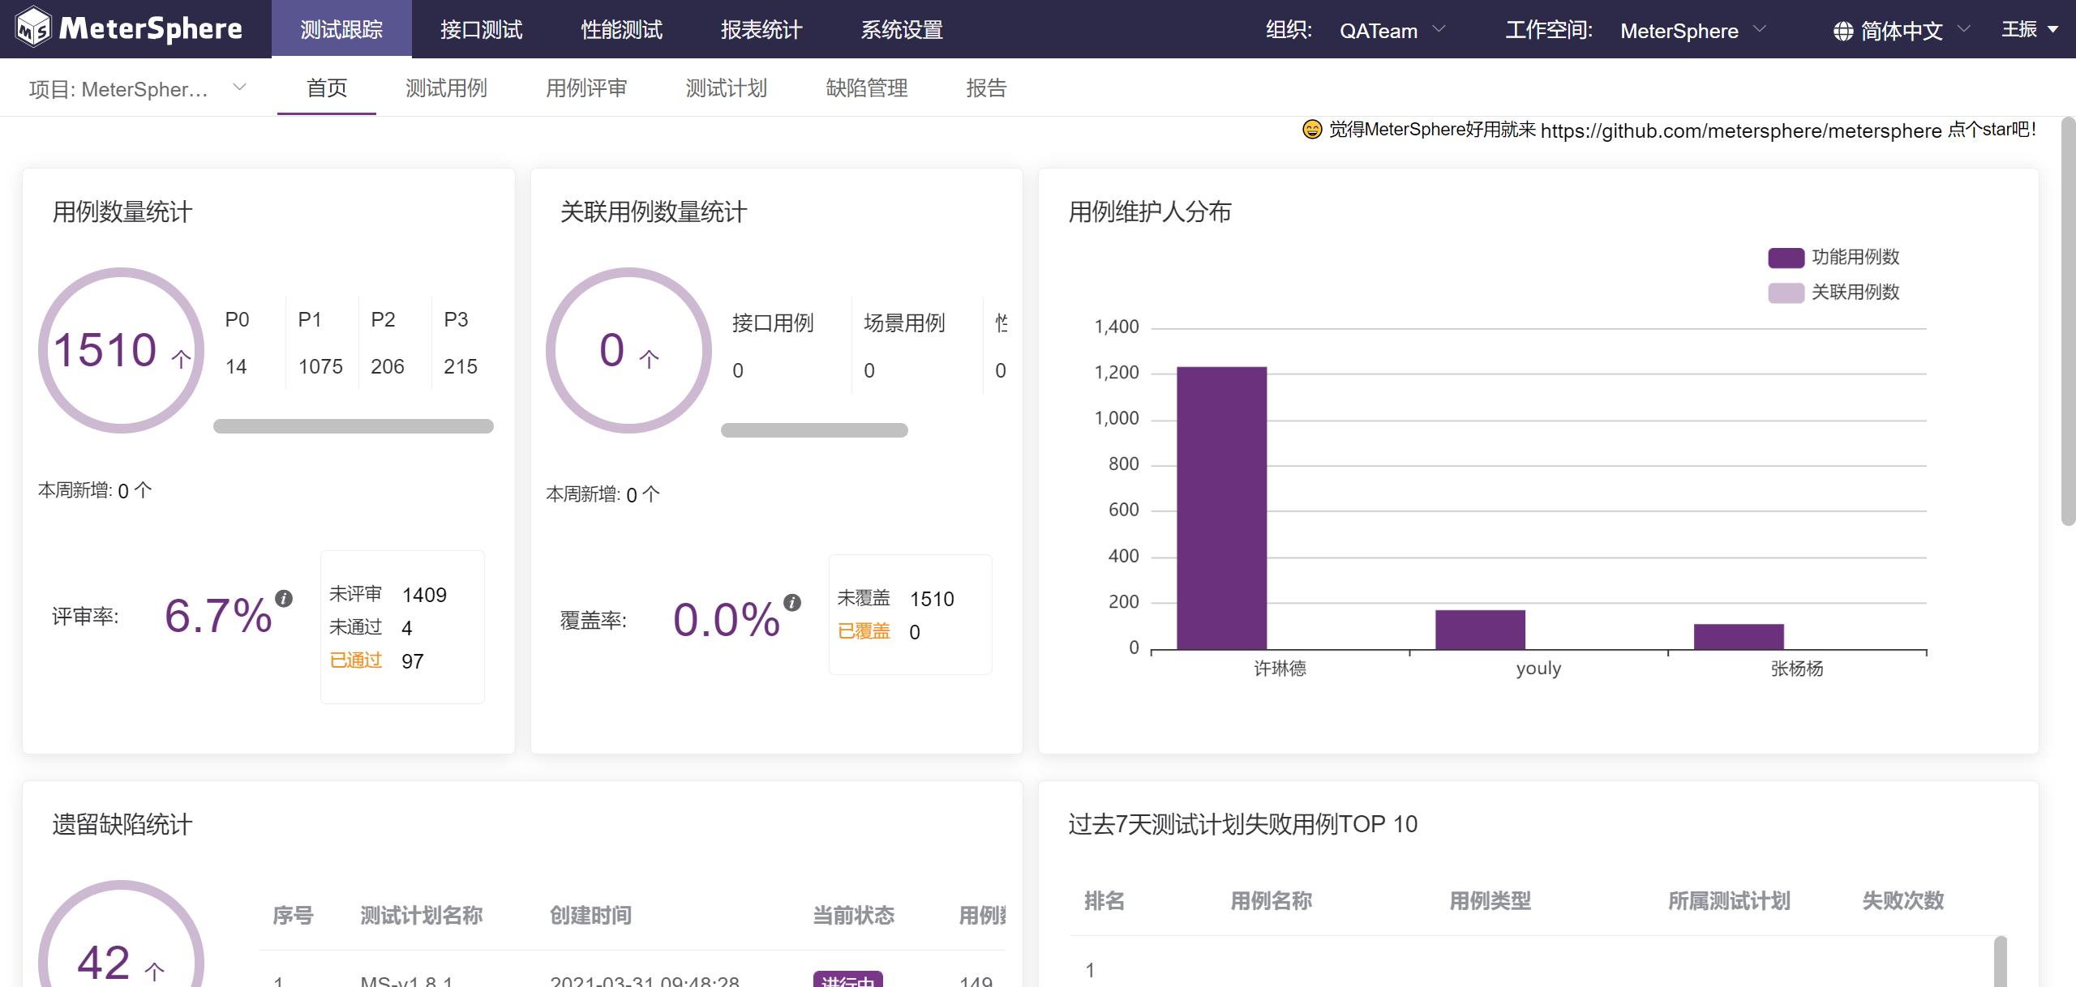Open the 简体中文 language dropdown
The image size is (2076, 987).
pos(1902,31)
